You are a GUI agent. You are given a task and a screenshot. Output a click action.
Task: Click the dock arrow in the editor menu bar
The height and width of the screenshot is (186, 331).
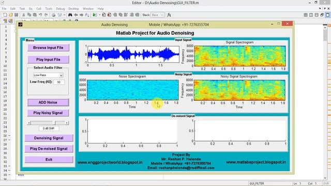point(320,9)
